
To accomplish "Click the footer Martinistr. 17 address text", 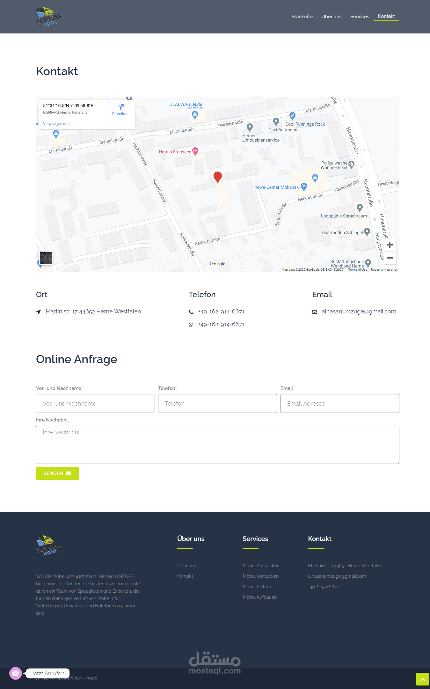I will pyautogui.click(x=346, y=566).
